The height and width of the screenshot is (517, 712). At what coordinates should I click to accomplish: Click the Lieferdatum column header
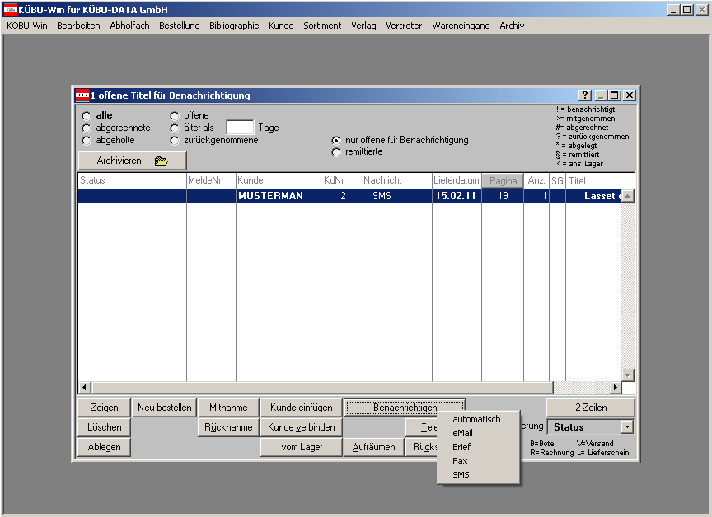457,180
